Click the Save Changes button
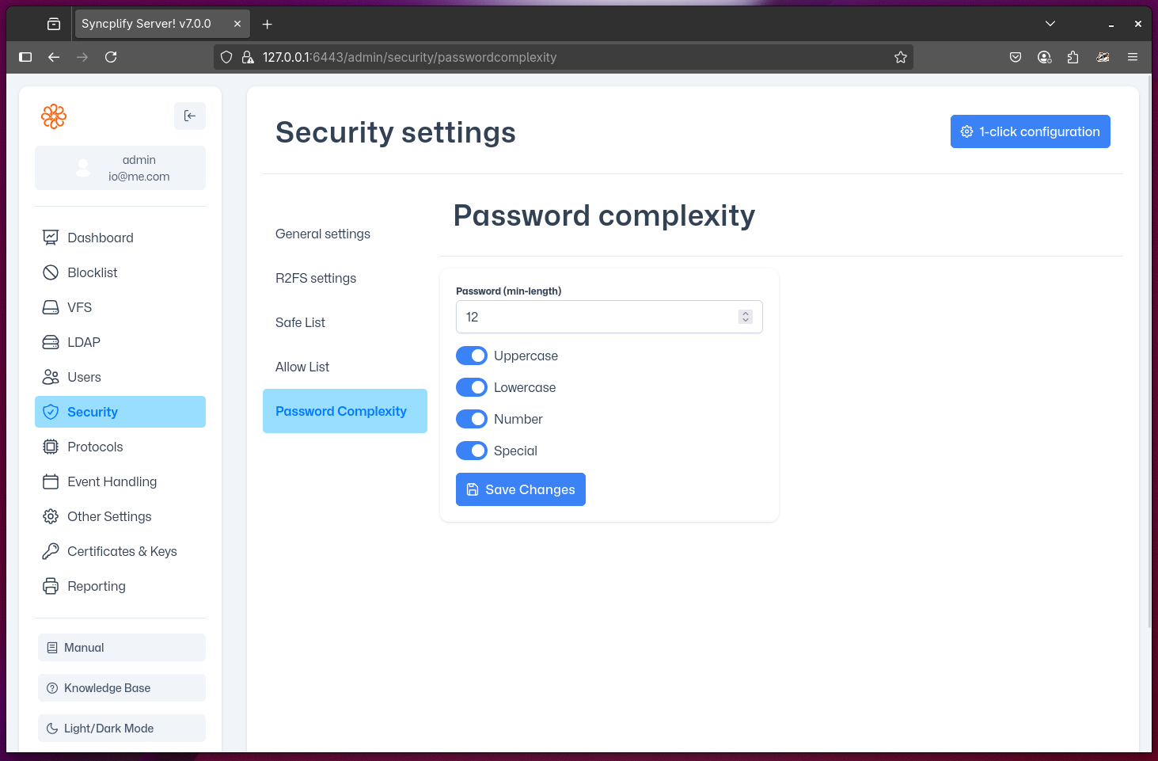Image resolution: width=1158 pixels, height=761 pixels. click(x=520, y=489)
